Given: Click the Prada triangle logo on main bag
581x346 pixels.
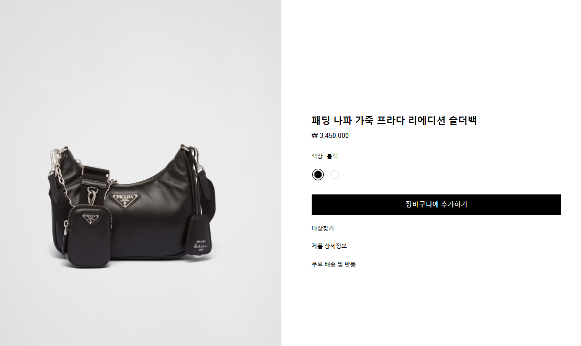Looking at the screenshot, I should point(125,201).
